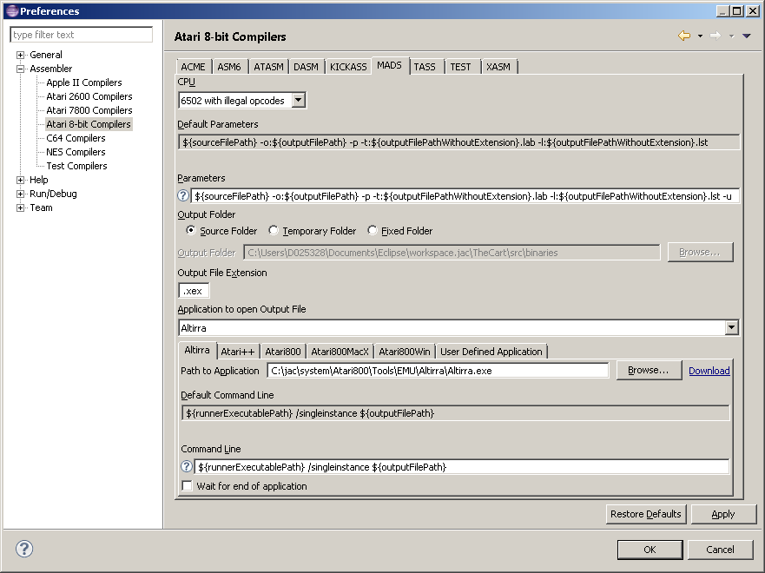Select Atari 7800 Compilers in the tree
The width and height of the screenshot is (765, 573).
89,110
